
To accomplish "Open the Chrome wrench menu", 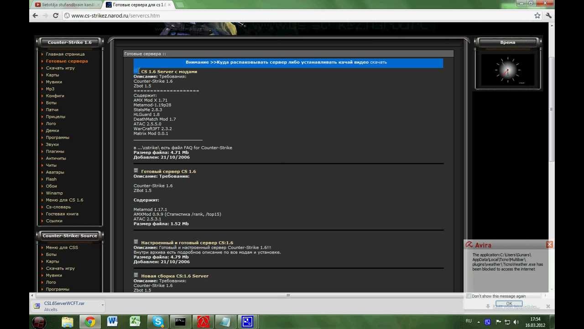I will [x=548, y=16].
